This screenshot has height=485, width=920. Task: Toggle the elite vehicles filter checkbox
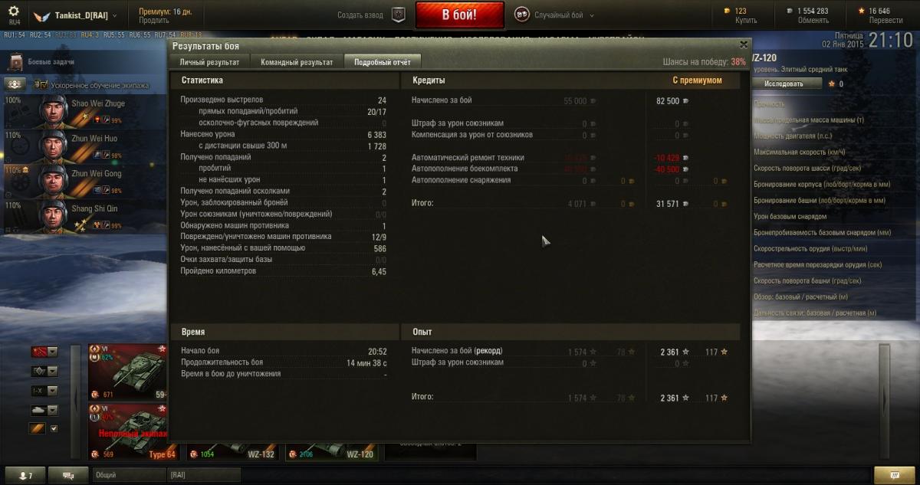tap(53, 428)
